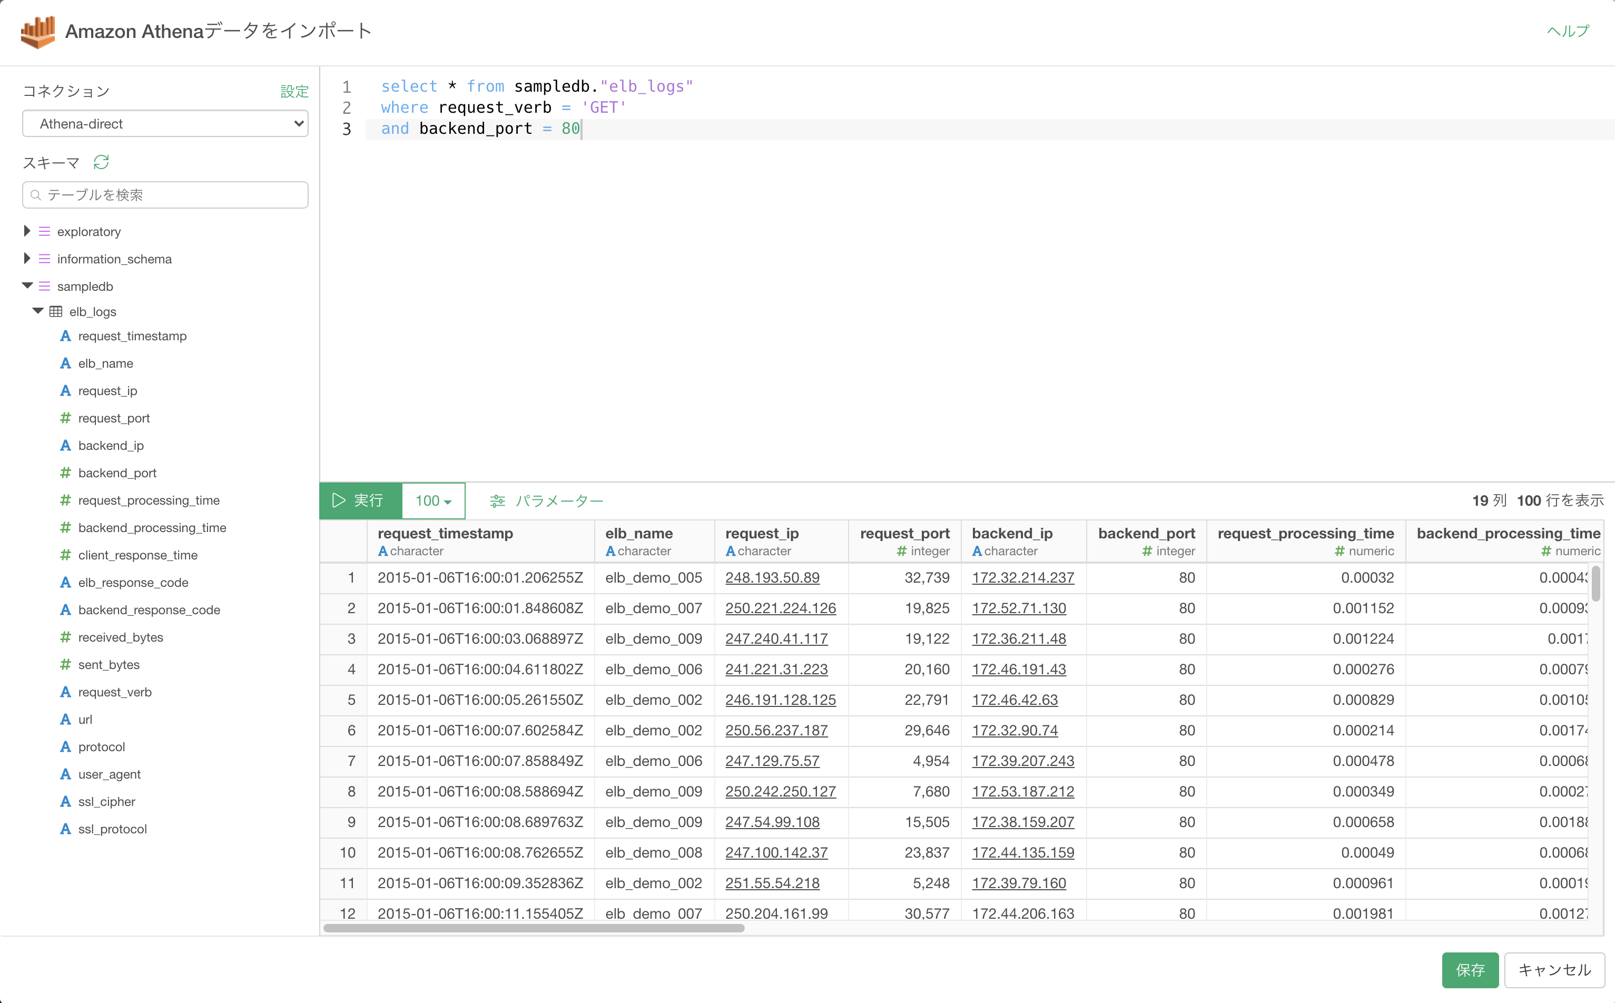Open the 100 row limit dropdown
1615x1003 pixels.
pyautogui.click(x=433, y=501)
